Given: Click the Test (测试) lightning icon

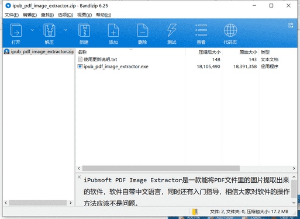Looking at the screenshot, I should click(172, 30).
